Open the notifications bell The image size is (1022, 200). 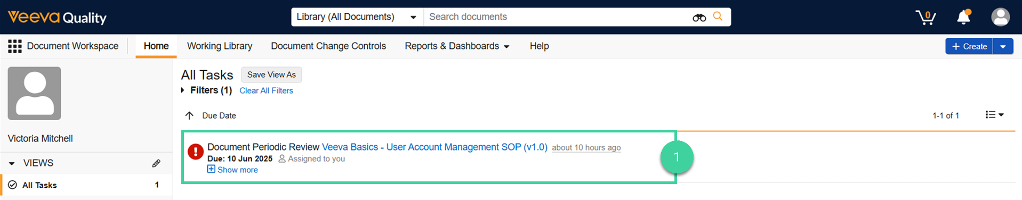tap(964, 17)
